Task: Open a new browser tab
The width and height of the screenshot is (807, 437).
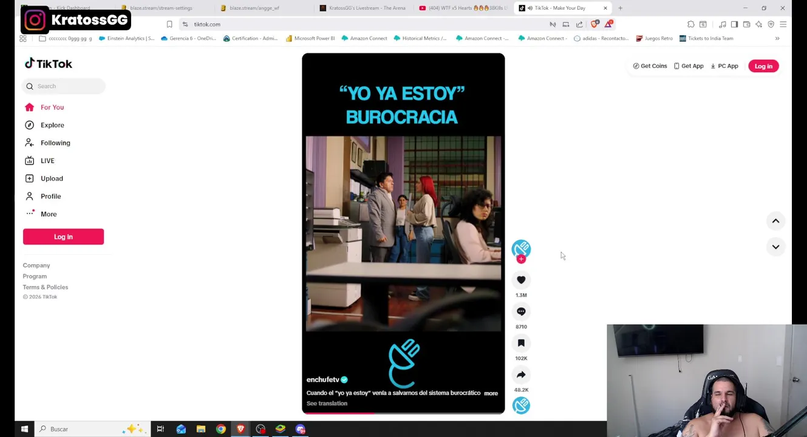Action: pos(620,8)
